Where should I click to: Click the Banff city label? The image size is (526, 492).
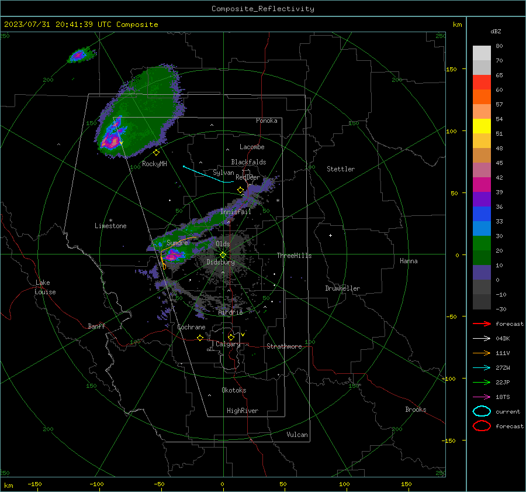(96, 326)
